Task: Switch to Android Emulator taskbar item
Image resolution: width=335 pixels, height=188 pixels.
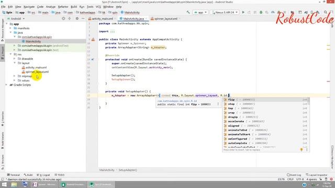Action: [73, 184]
